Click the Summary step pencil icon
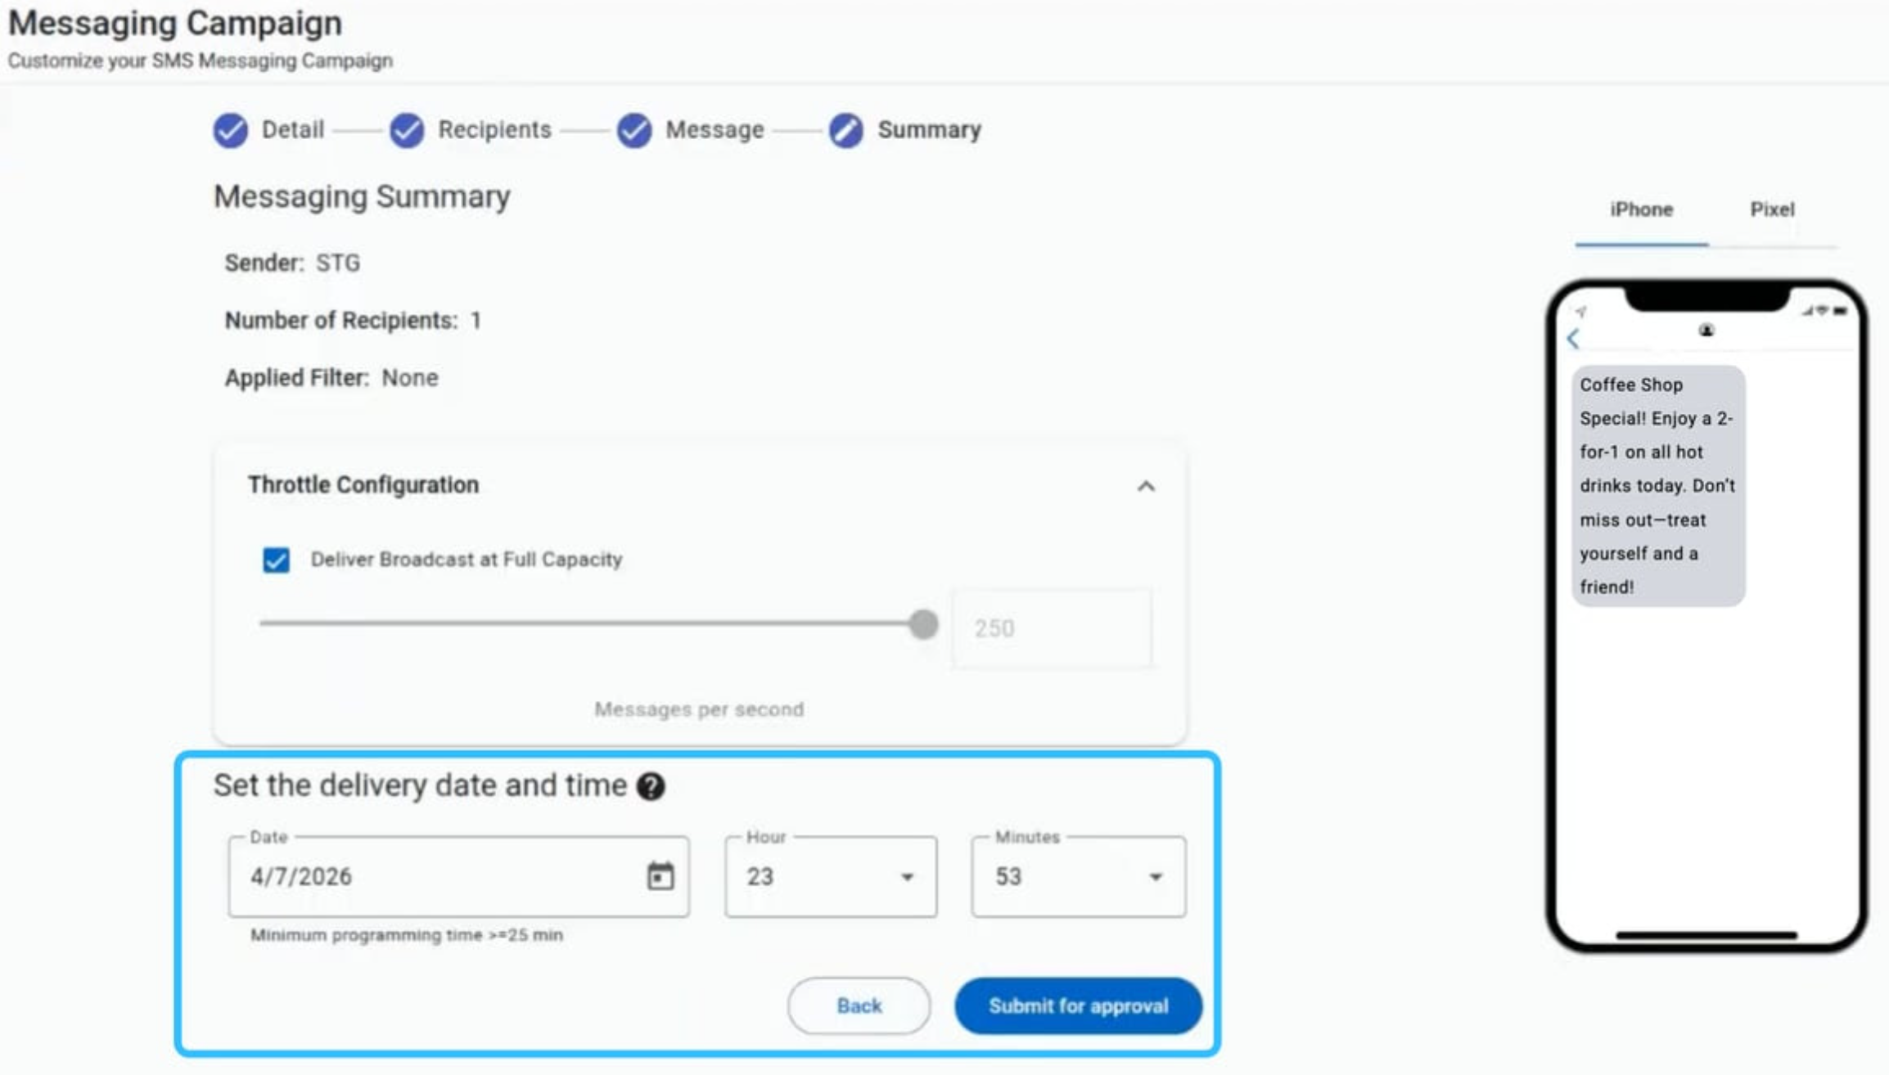1889x1075 pixels. point(846,130)
